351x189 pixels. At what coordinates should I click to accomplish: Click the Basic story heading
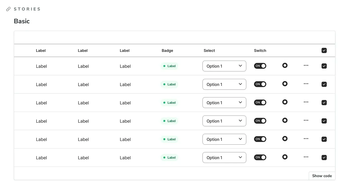coord(22,21)
